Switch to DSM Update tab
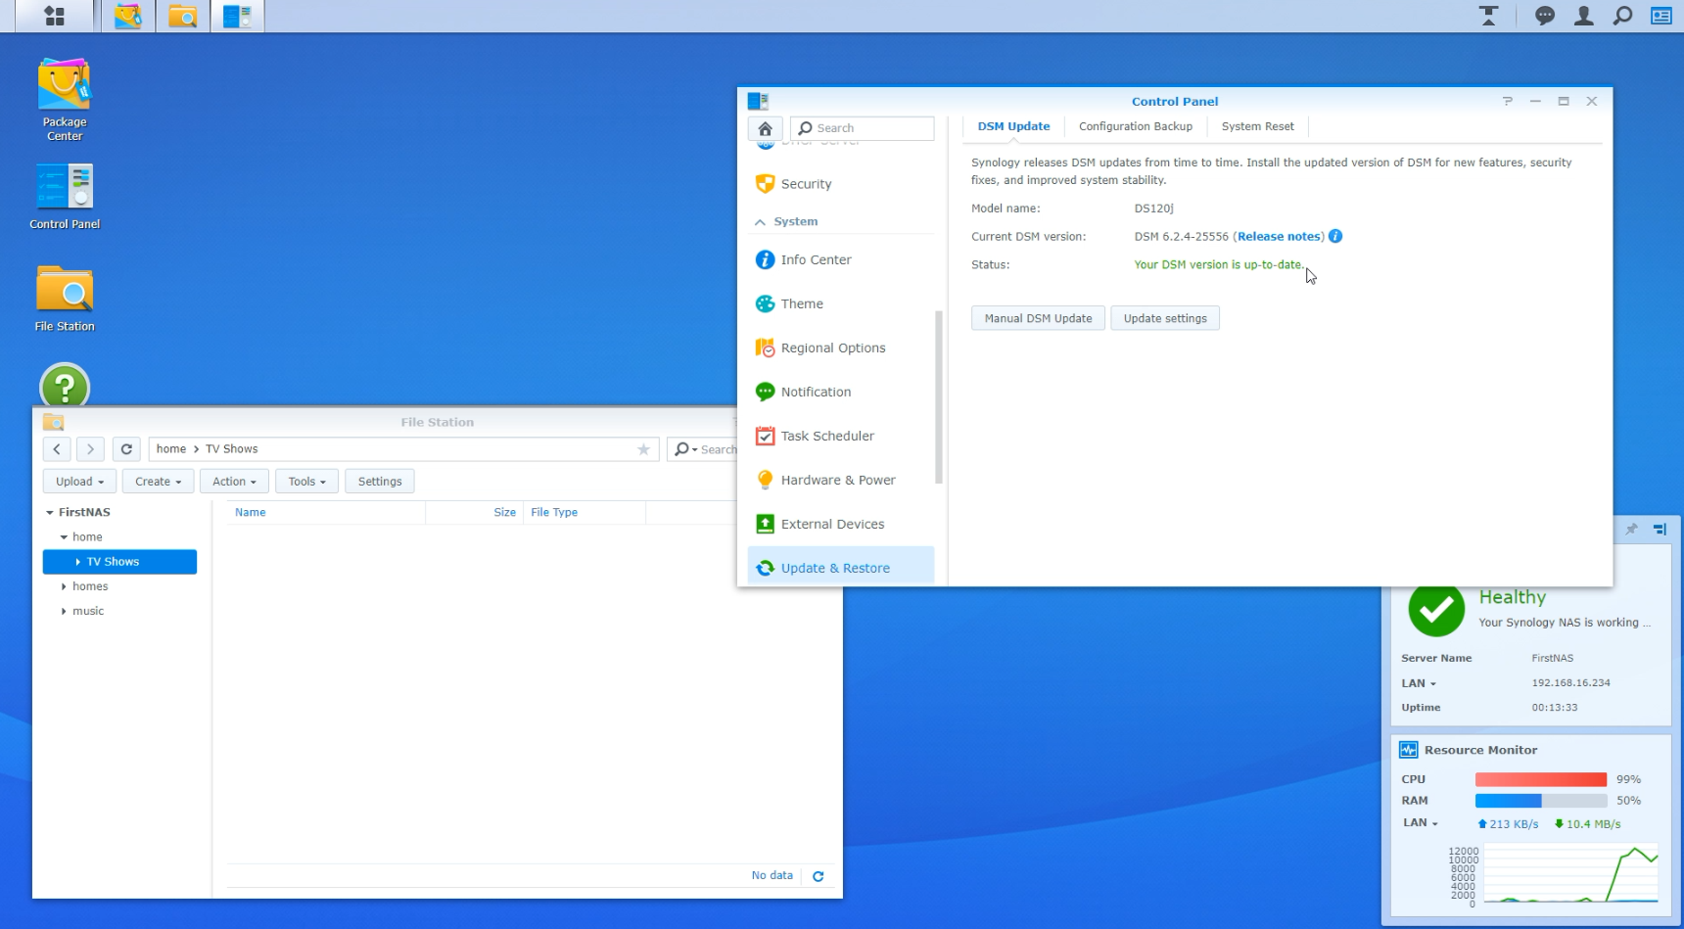The height and width of the screenshot is (929, 1684). pos(1013,126)
